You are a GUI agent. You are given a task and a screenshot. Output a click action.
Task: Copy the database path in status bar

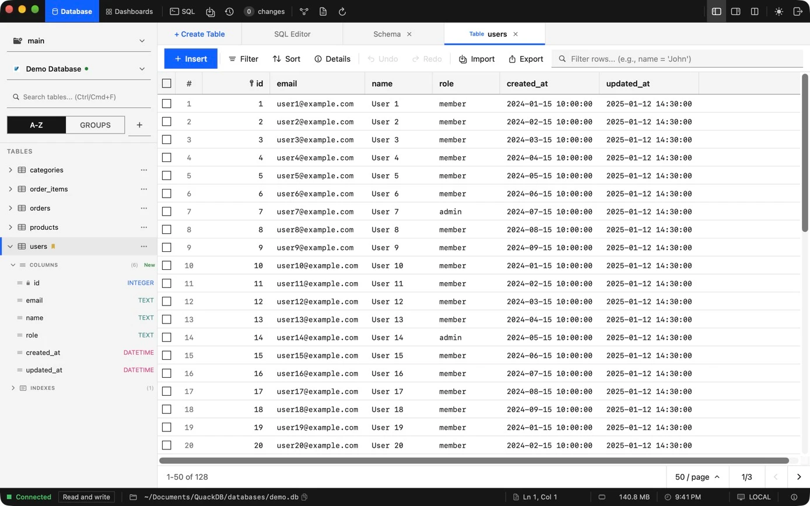(x=304, y=497)
